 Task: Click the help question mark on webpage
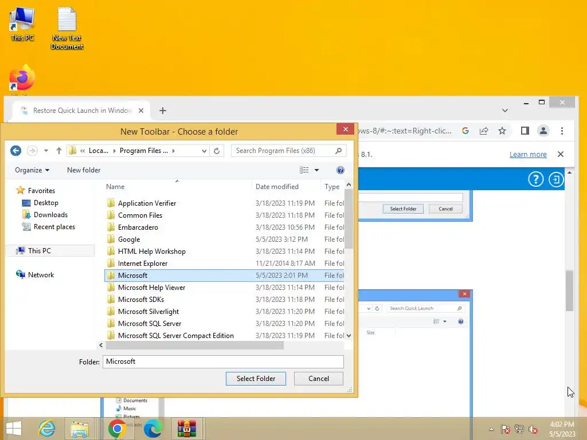(536, 179)
